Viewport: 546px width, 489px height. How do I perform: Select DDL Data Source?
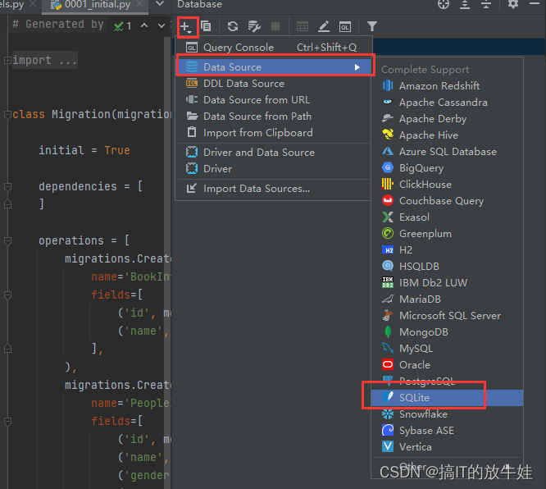point(274,84)
